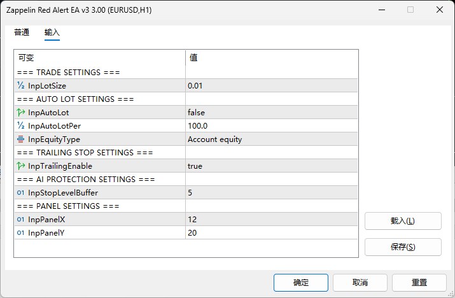455x298 pixels.
Task: Edit the InpLotSize value 0.01
Action: 271,86
